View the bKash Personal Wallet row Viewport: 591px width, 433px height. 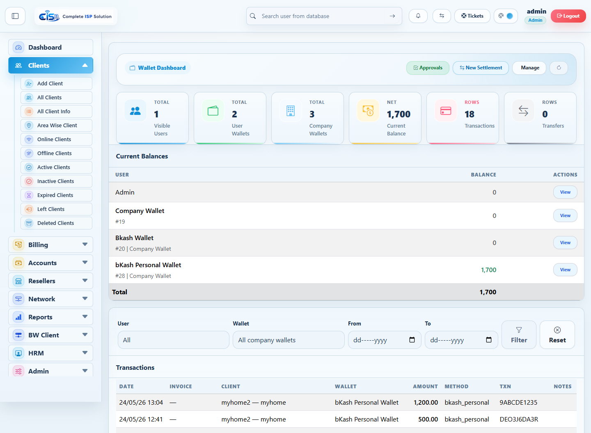565,270
